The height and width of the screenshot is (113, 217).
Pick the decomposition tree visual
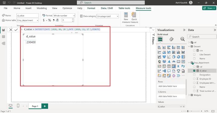click(164, 71)
